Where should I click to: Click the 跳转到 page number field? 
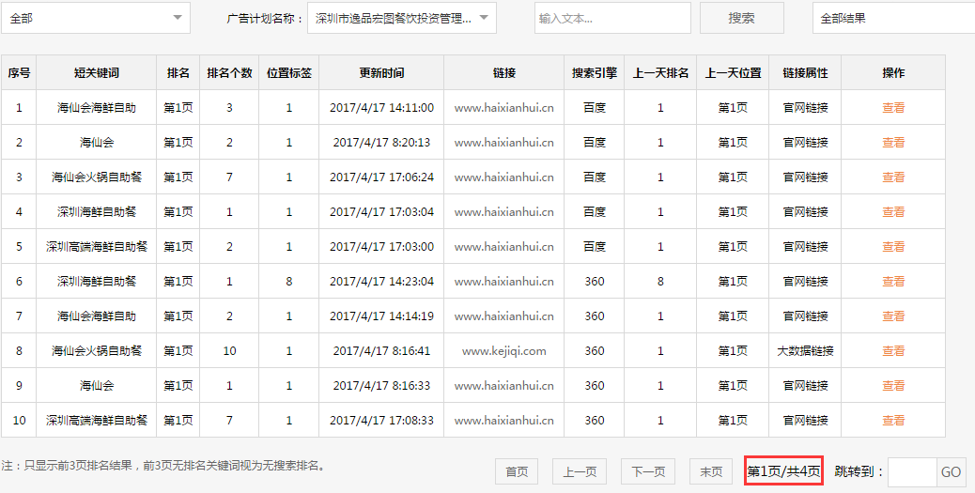pos(911,471)
